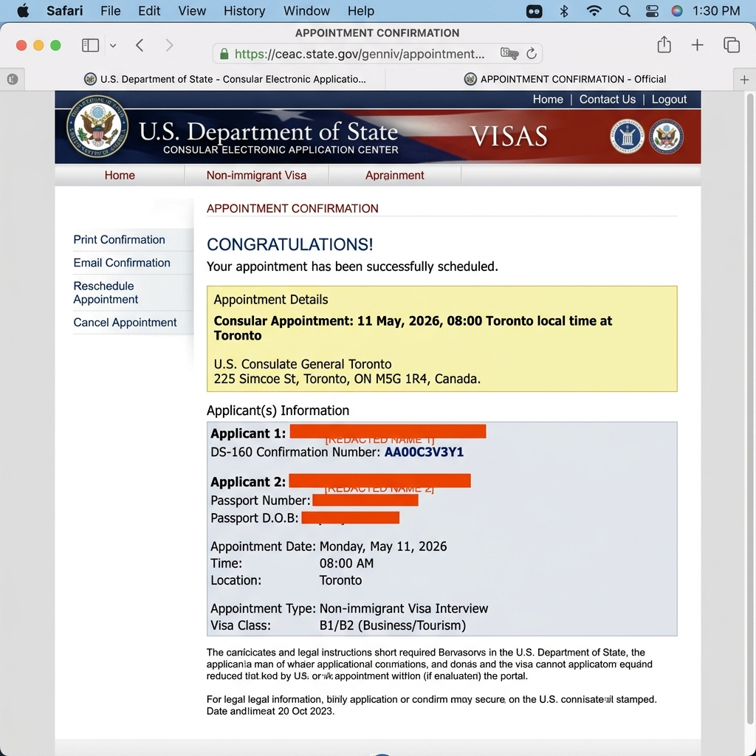Click the Home link in top header

(548, 100)
